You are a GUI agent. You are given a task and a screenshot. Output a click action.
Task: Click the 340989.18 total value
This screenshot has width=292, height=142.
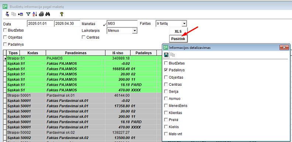tap(118, 58)
